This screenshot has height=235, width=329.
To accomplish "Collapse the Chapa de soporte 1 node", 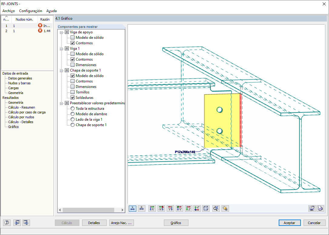I will point(61,71).
